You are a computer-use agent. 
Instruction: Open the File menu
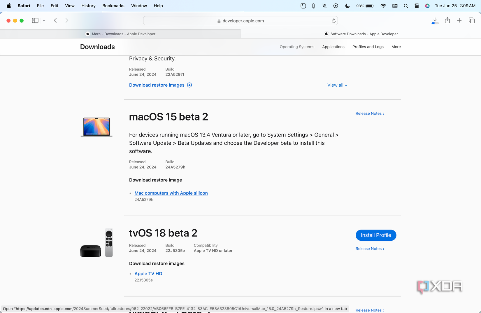pyautogui.click(x=40, y=6)
